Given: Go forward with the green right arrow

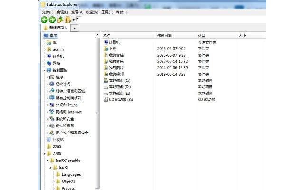Looking at the screenshot, I should (x=52, y=19).
